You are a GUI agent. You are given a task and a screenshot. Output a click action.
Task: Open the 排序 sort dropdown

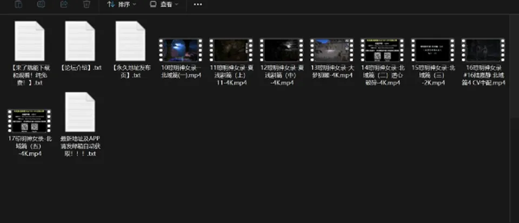(x=122, y=4)
